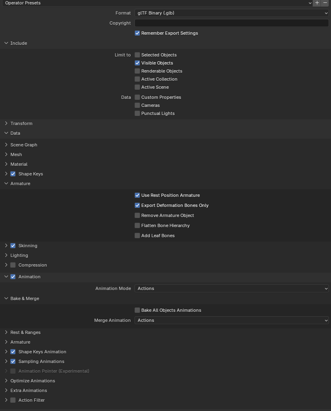Viewport: 331px width, 411px height.
Task: Enable the Action Filter checkbox
Action: pyautogui.click(x=13, y=400)
